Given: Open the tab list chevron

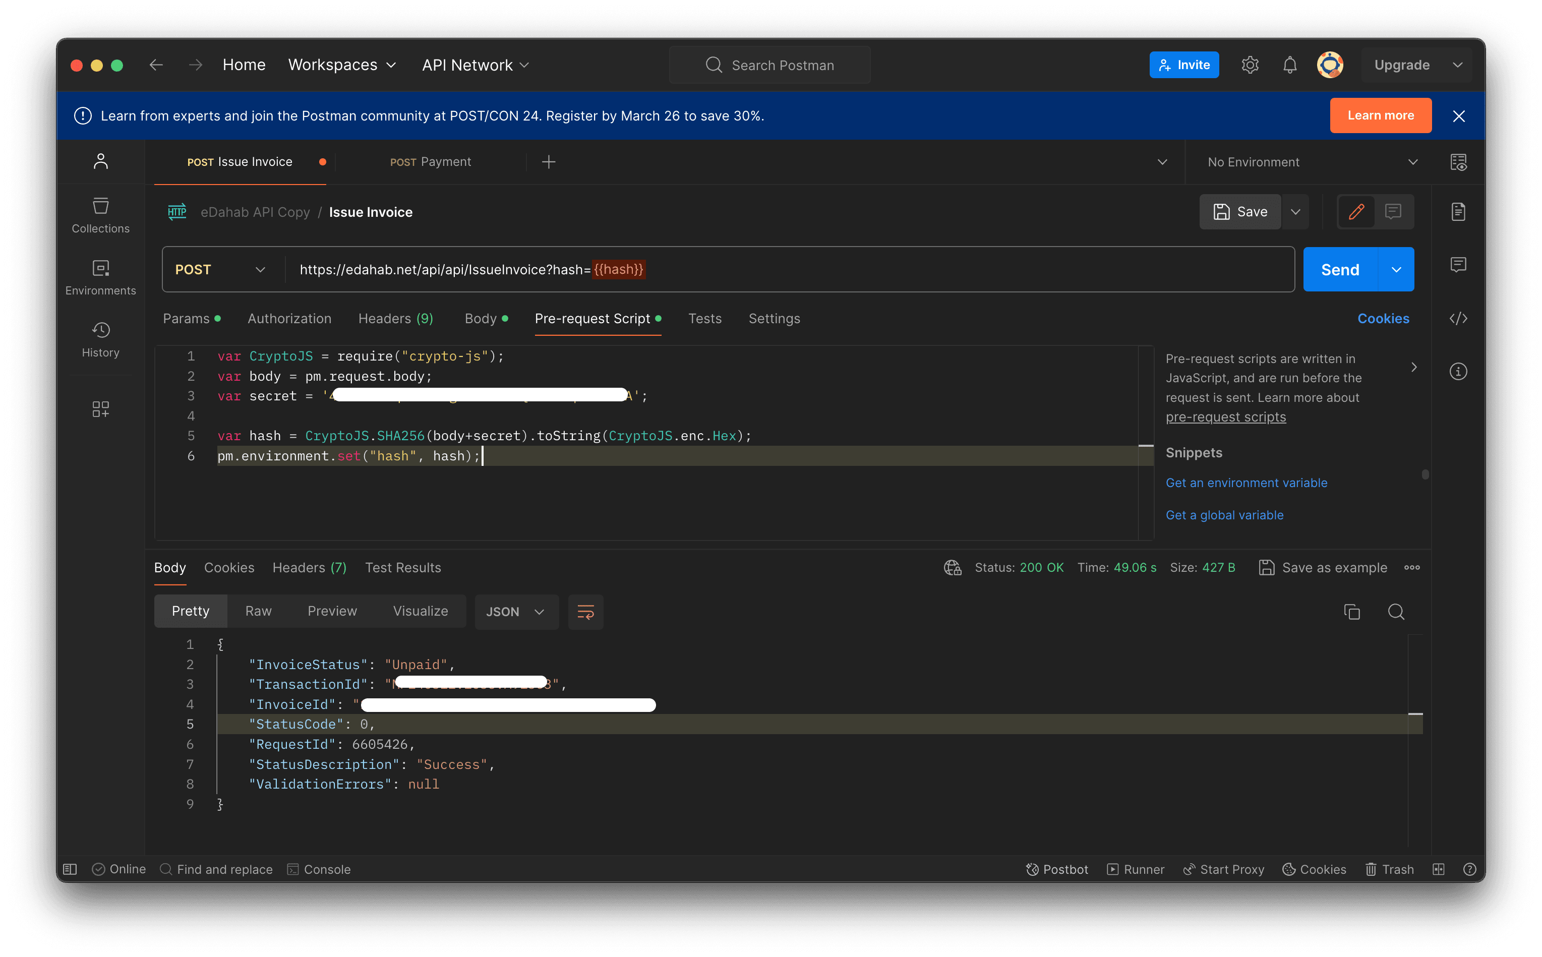Looking at the screenshot, I should [x=1162, y=162].
